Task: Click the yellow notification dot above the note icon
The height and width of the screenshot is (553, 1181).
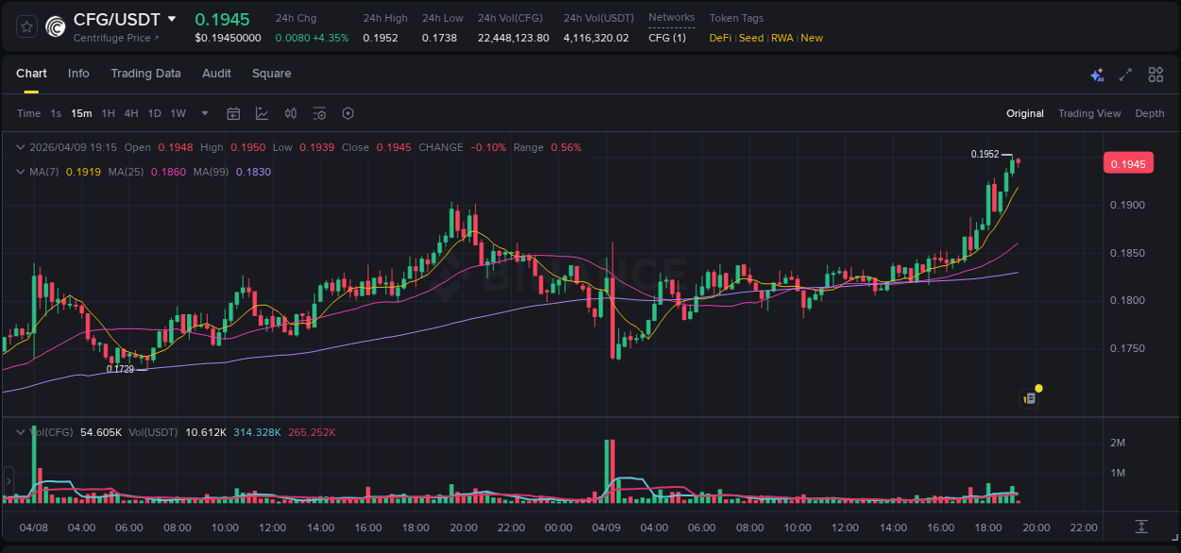Action: click(1038, 388)
